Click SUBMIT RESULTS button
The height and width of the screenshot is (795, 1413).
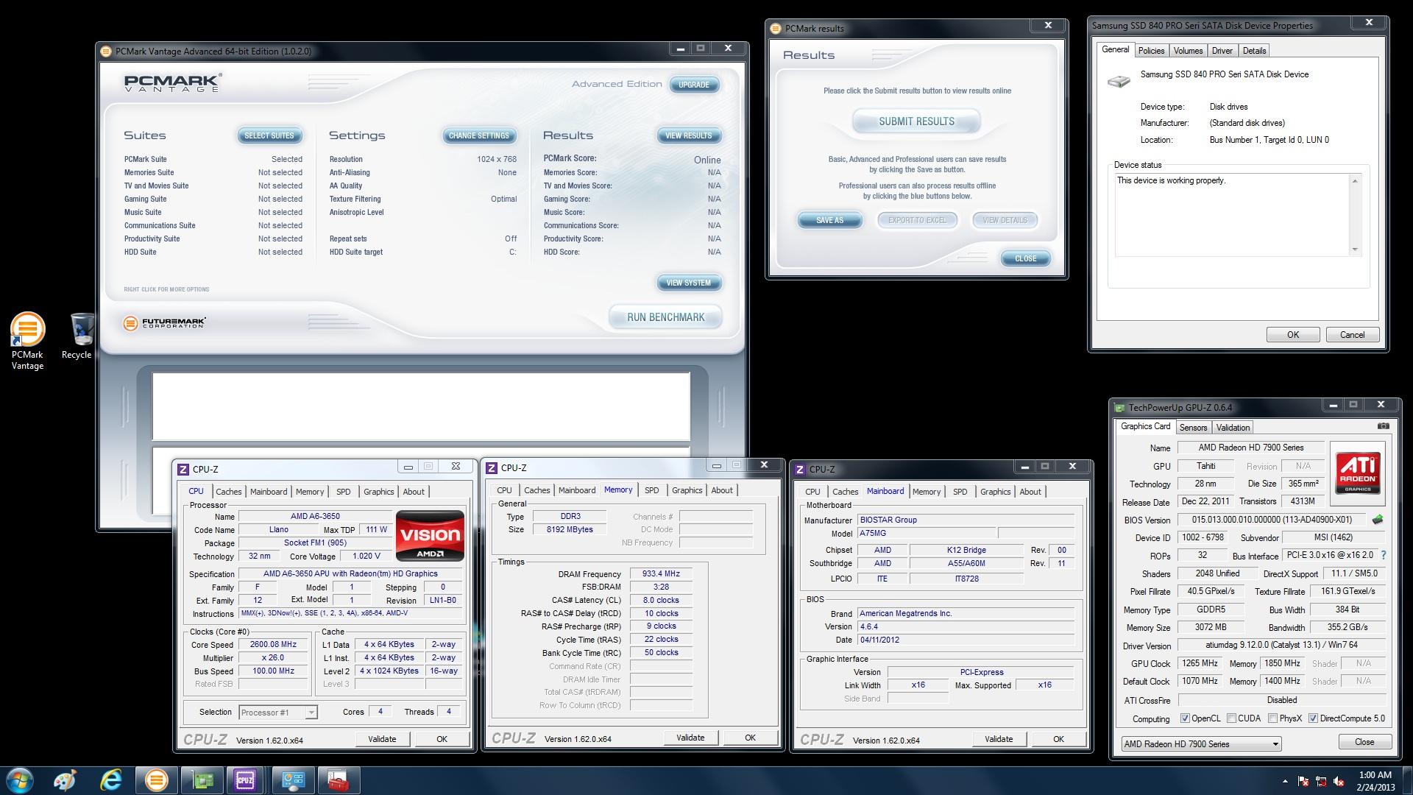[916, 121]
